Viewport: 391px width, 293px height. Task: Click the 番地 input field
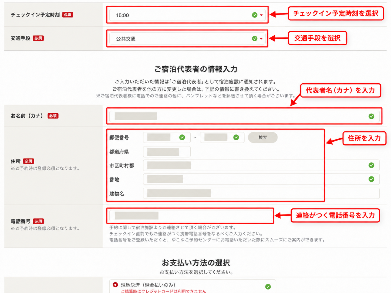(261, 179)
